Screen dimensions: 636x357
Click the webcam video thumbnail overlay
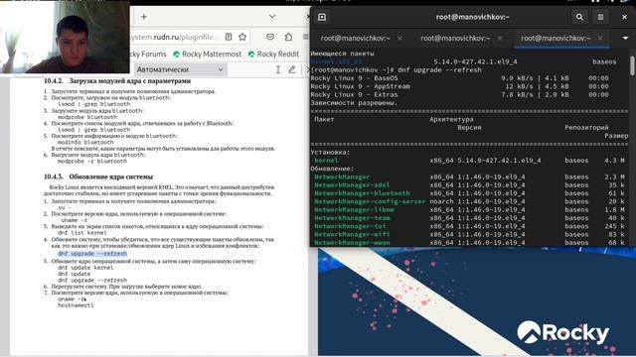[65, 37]
